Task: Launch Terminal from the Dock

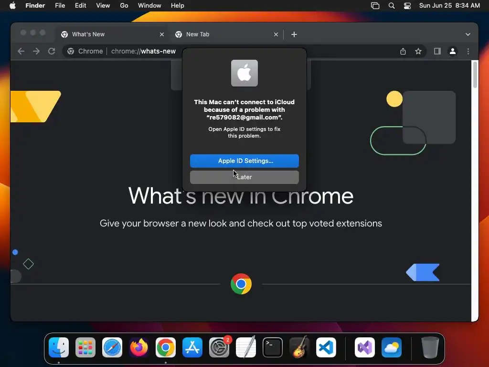Action: (x=273, y=347)
